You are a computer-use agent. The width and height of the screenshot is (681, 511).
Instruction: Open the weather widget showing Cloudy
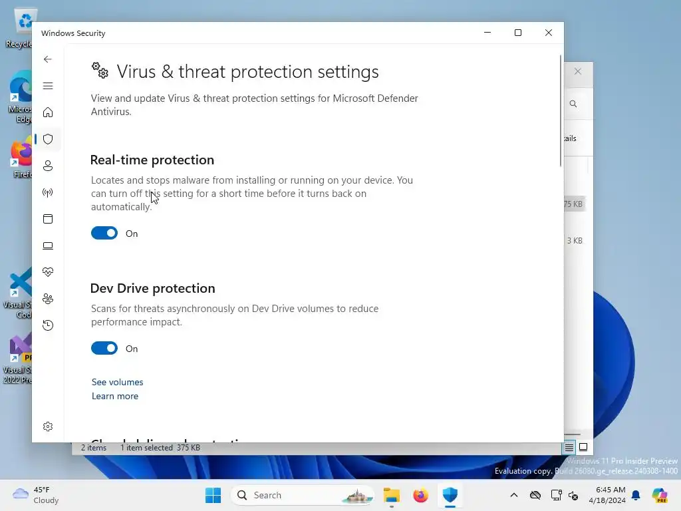[x=36, y=495]
